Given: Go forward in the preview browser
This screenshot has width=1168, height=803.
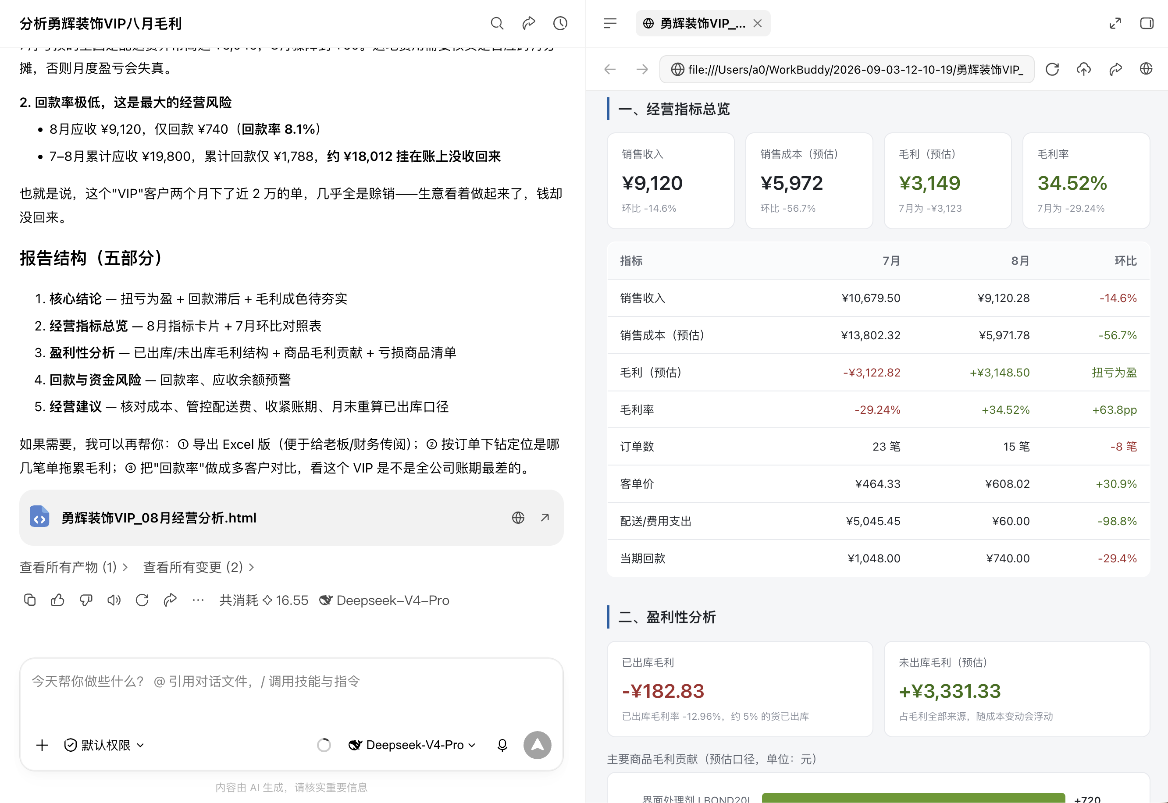Looking at the screenshot, I should [641, 69].
